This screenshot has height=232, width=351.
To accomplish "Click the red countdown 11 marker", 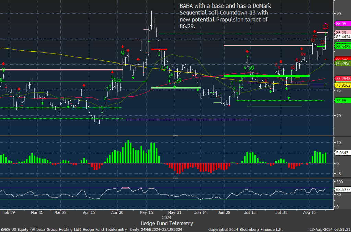I will pos(315,37).
